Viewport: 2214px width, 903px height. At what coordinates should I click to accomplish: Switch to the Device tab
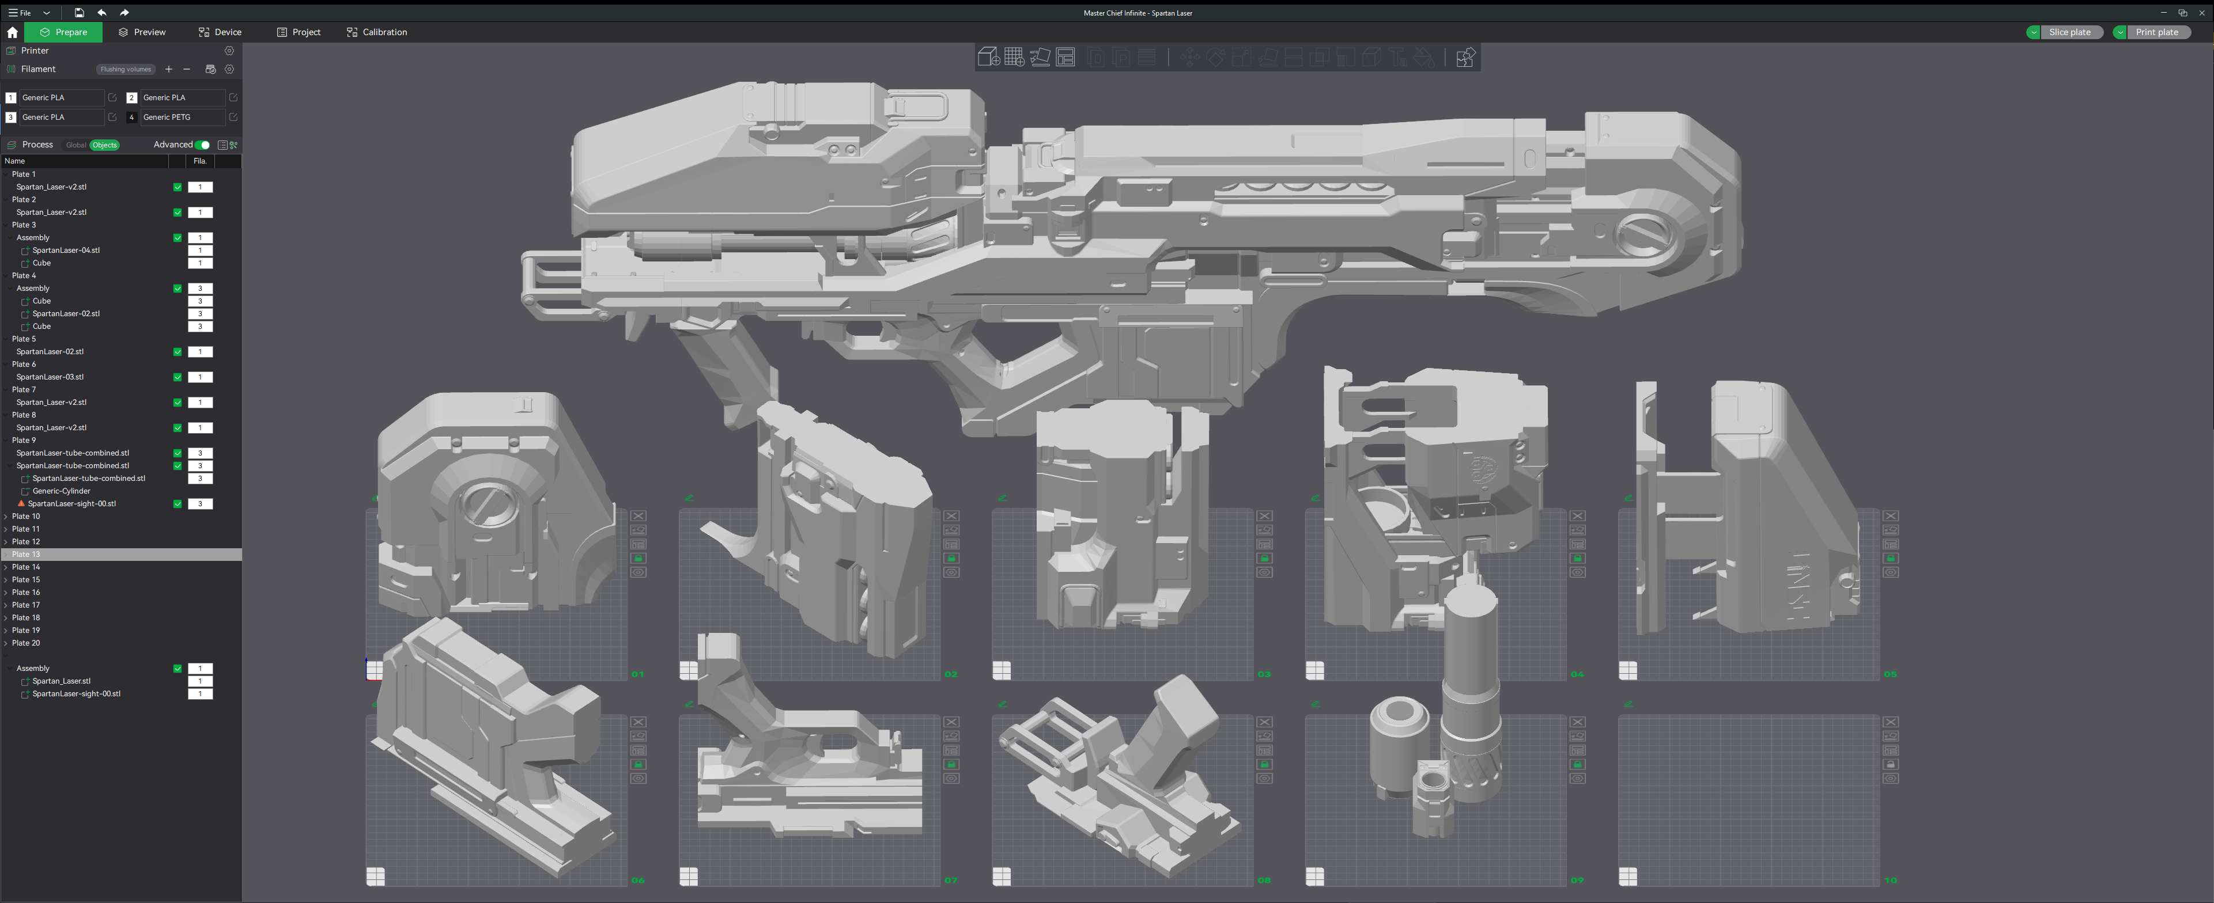point(220,33)
